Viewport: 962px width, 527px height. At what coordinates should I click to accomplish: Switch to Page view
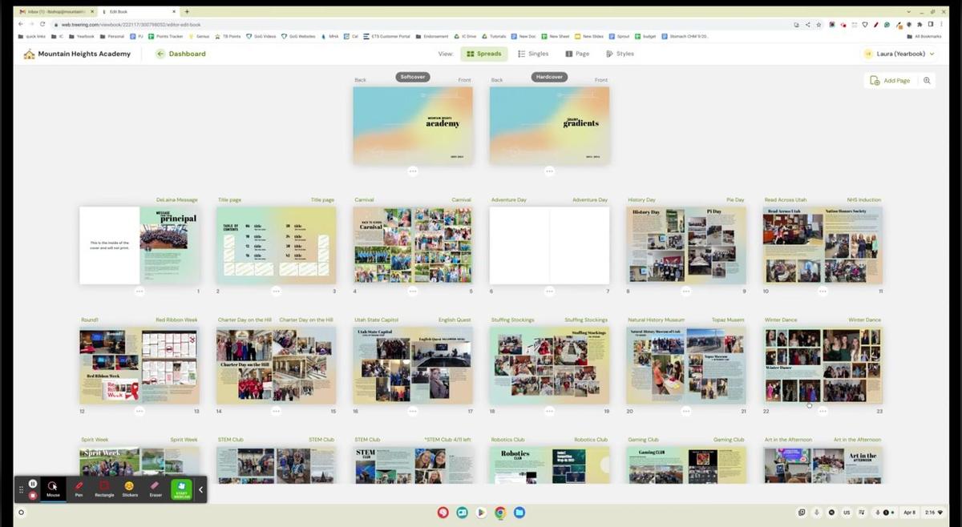coord(578,54)
